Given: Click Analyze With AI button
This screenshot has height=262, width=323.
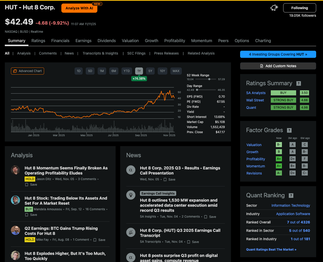Looking at the screenshot, I should 79,8.
